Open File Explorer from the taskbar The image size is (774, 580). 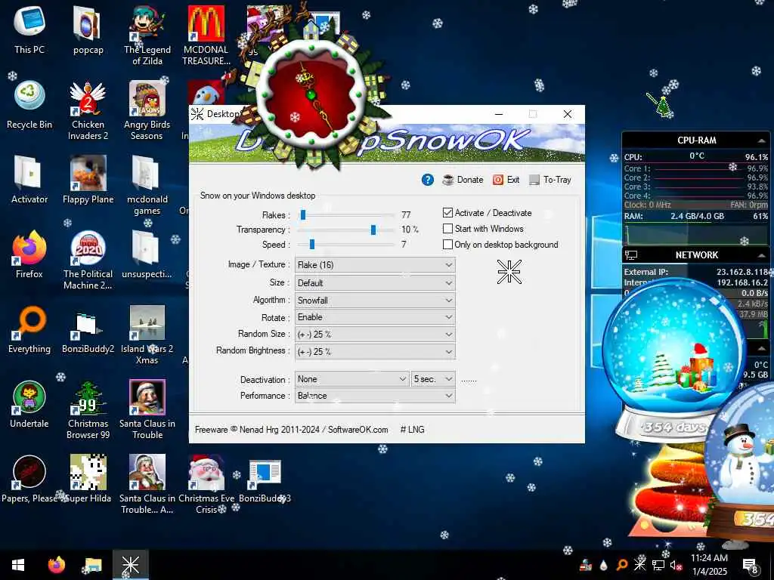[93, 565]
